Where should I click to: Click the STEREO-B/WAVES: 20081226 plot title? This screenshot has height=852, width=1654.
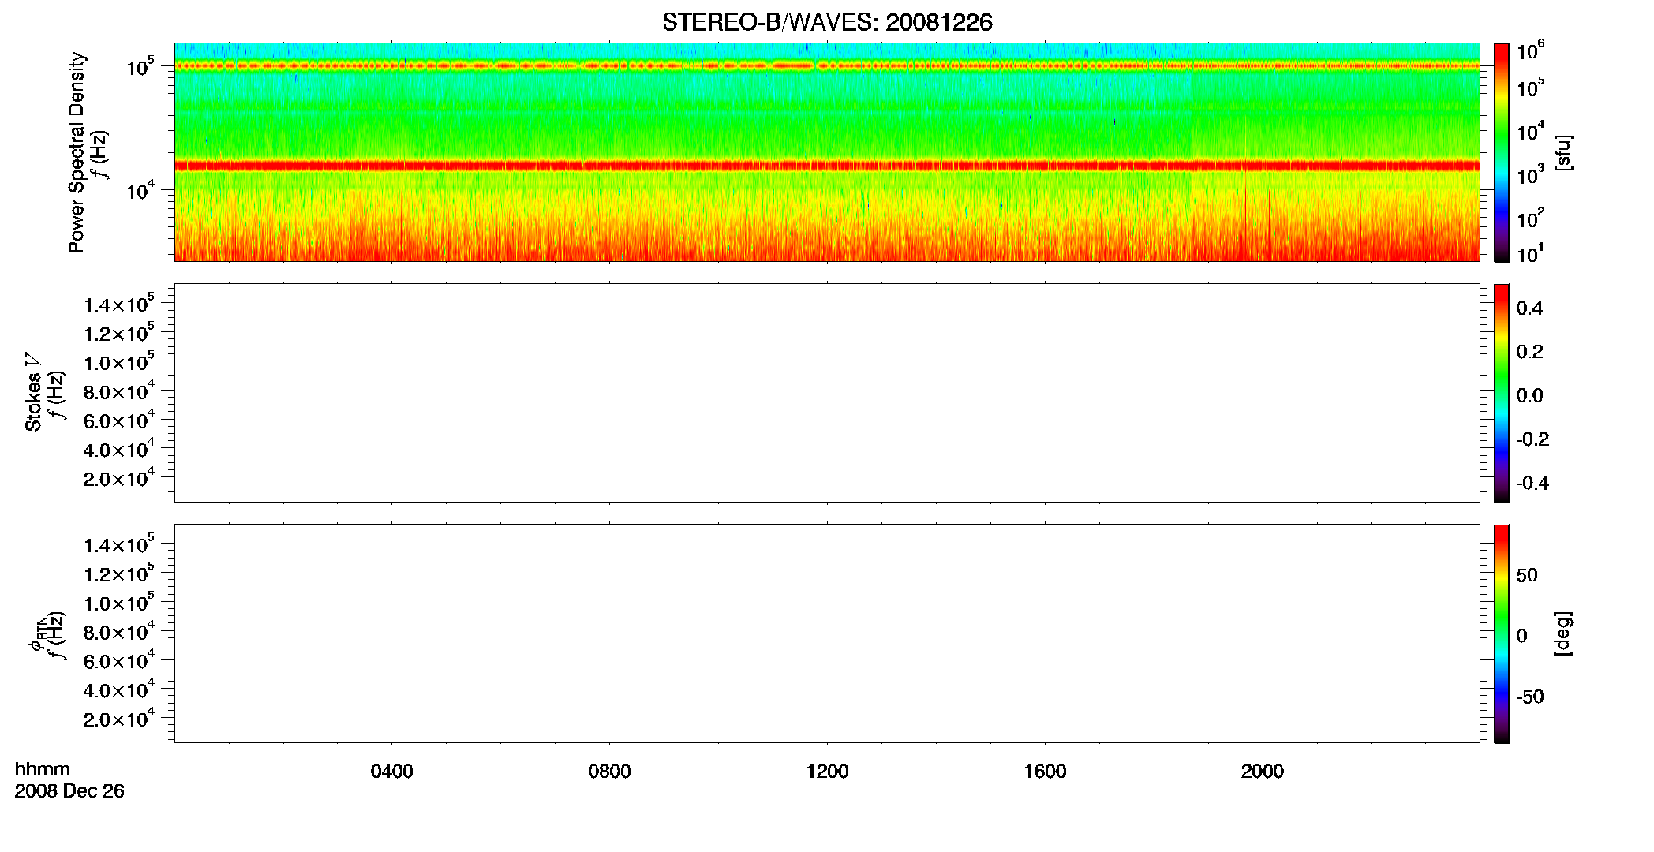827,23
